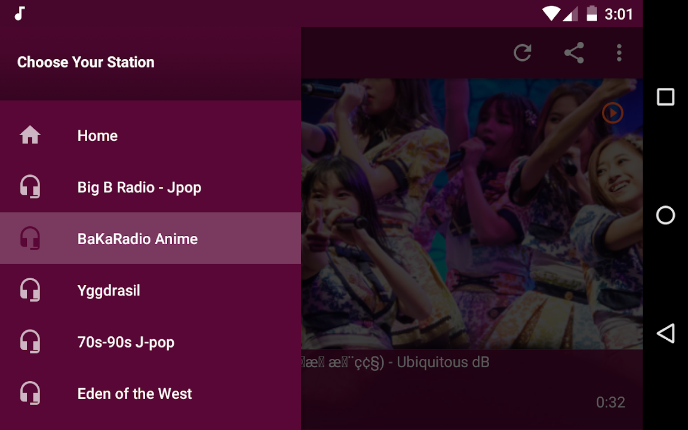The height and width of the screenshot is (430, 688).
Task: Switch to Yggdrasil station
Action: pyautogui.click(x=150, y=290)
